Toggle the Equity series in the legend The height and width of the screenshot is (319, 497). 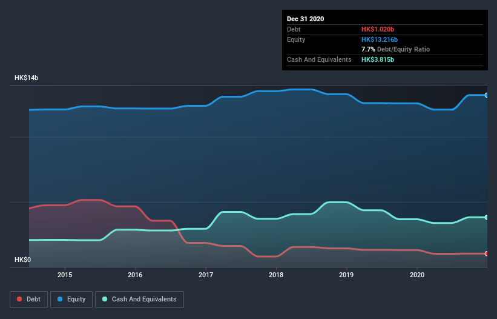[71, 300]
